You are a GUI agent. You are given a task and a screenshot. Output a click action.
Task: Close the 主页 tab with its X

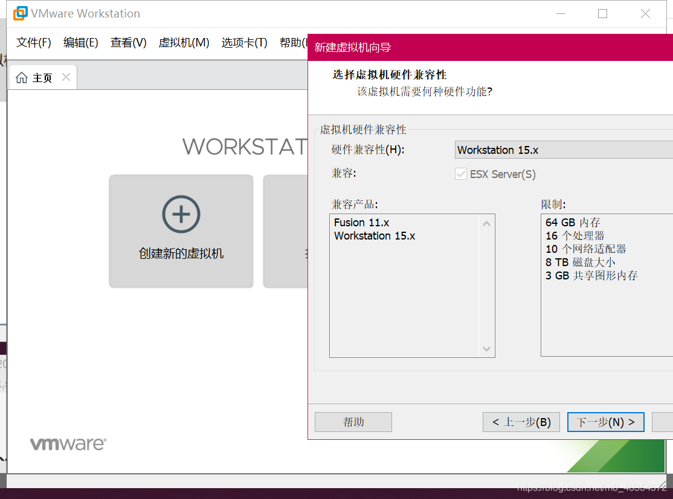(66, 77)
